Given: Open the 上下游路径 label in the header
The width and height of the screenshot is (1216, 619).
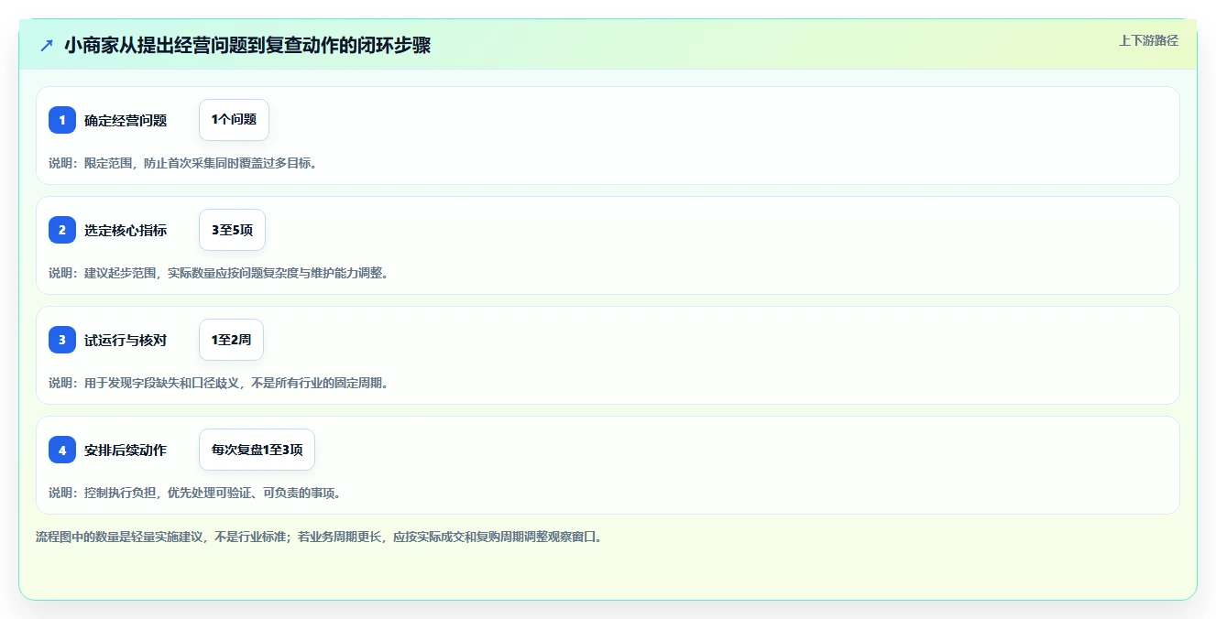Looking at the screenshot, I should 1148,40.
